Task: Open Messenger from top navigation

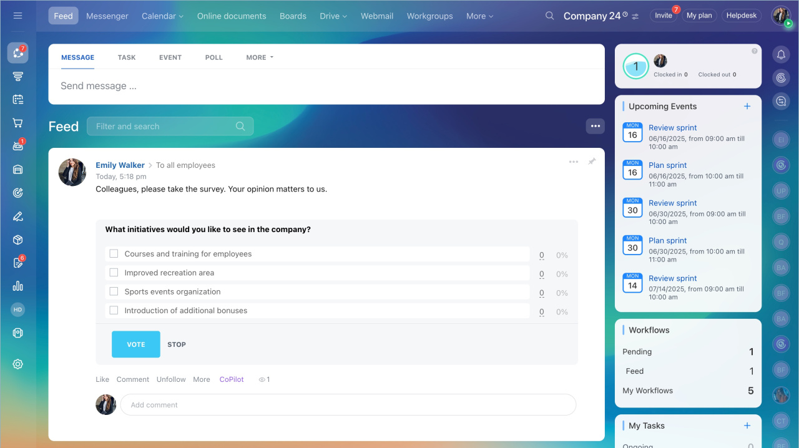Action: pos(107,16)
